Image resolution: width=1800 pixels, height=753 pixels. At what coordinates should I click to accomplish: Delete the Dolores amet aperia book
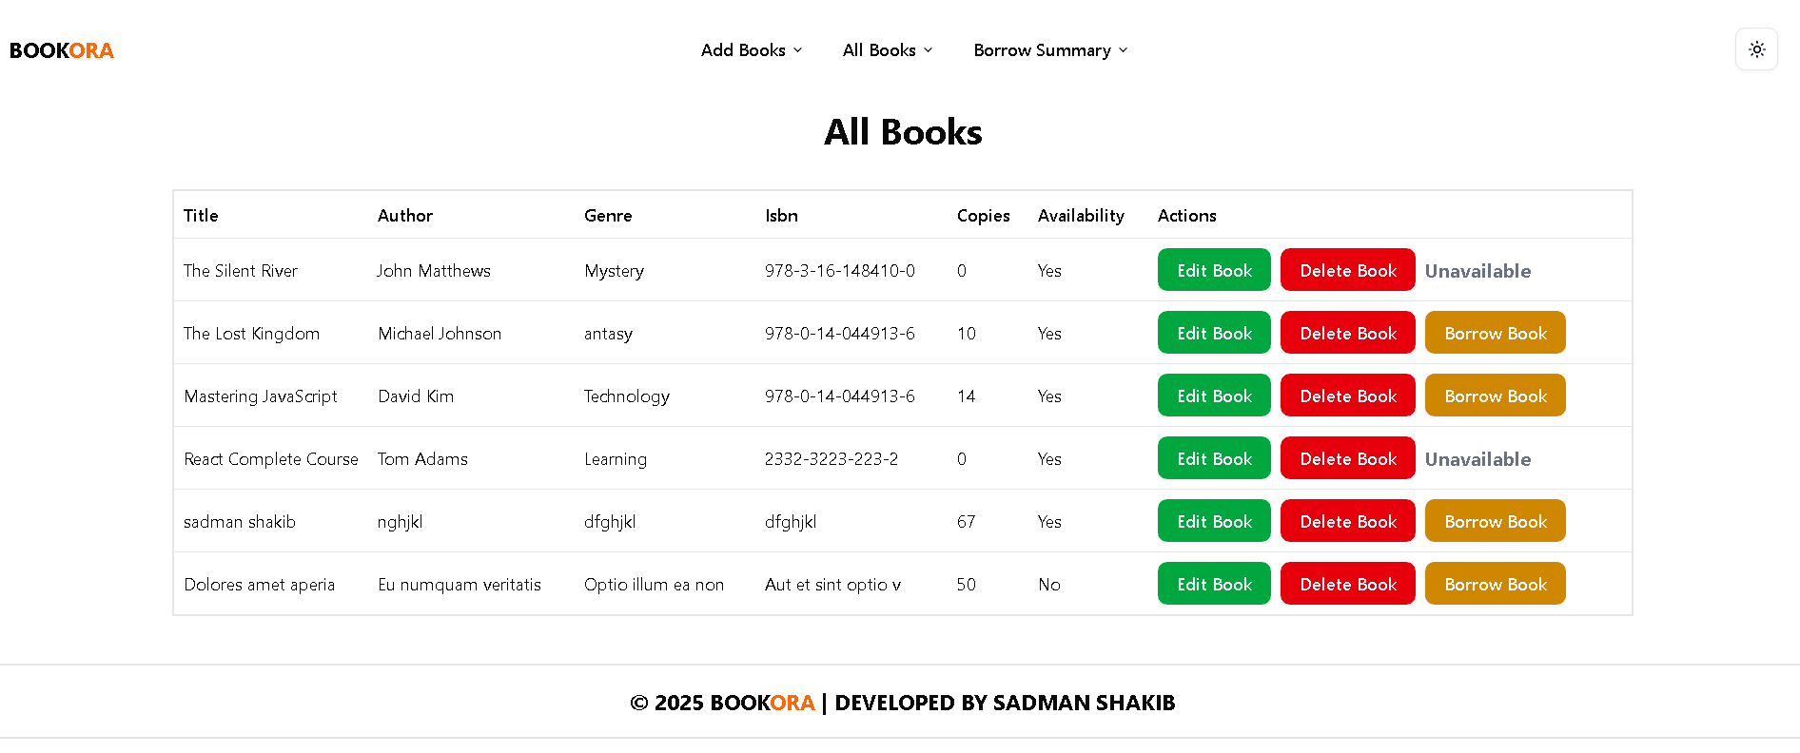(x=1347, y=584)
